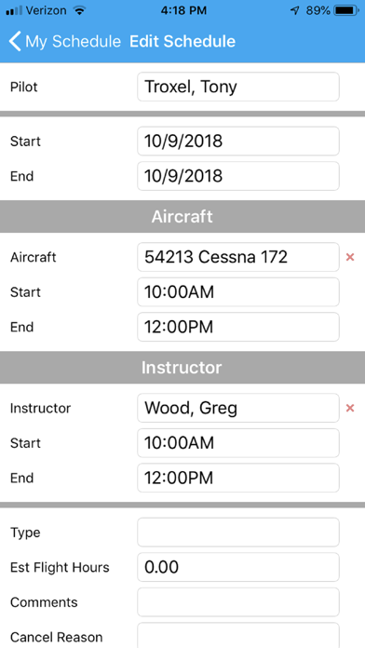The image size is (365, 648).
Task: Change Aircraft Start time 10:00AM
Action: click(238, 292)
